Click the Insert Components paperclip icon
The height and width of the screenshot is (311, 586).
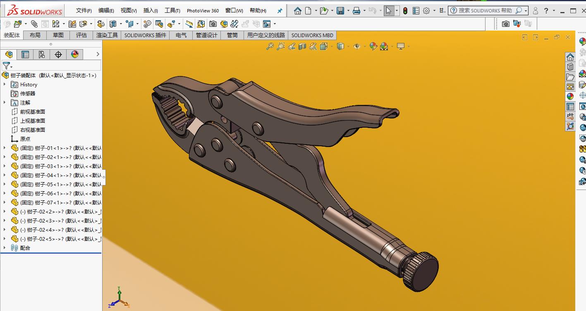tap(34, 24)
